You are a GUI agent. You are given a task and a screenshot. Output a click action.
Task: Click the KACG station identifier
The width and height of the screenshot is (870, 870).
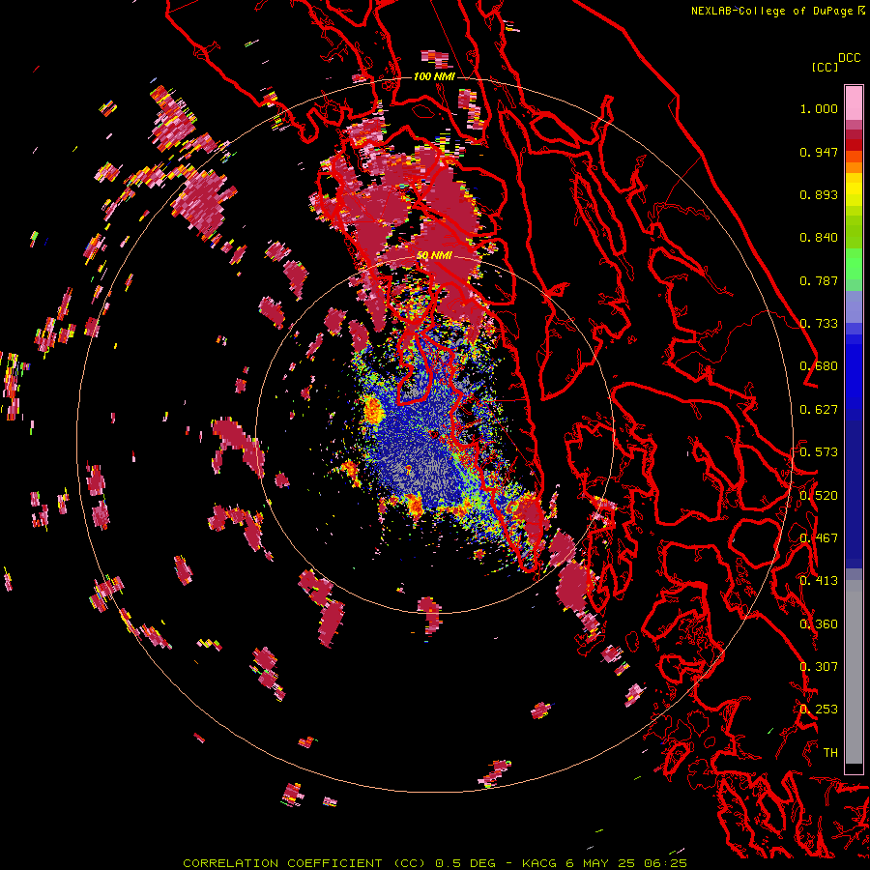539,863
